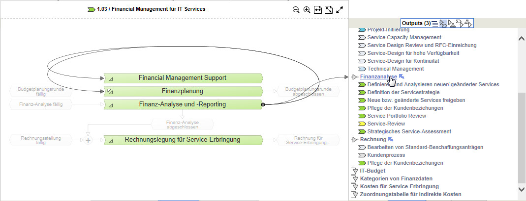Click the link icon beside Finanzanalyse
Viewport: 526px width, 201px height.
pyautogui.click(x=402, y=77)
